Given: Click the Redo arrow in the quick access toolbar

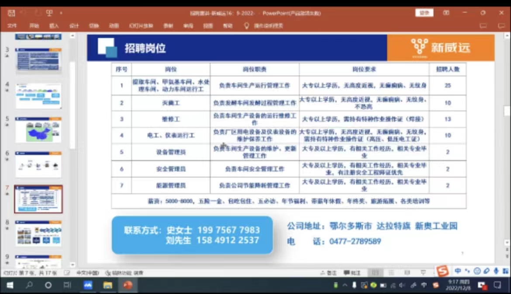Looking at the screenshot, I should pyautogui.click(x=37, y=13).
